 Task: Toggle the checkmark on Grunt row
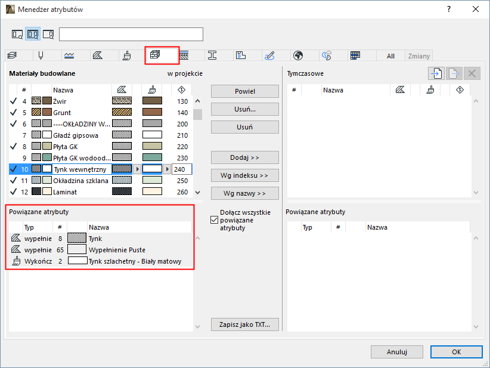[14, 112]
